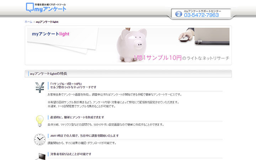Click the 「1サンプル・1問＝10円」 heading
The width and height of the screenshot is (256, 160).
[x=66, y=84]
